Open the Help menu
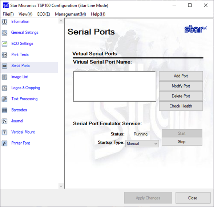This screenshot has width=214, height=207. pyautogui.click(x=98, y=14)
